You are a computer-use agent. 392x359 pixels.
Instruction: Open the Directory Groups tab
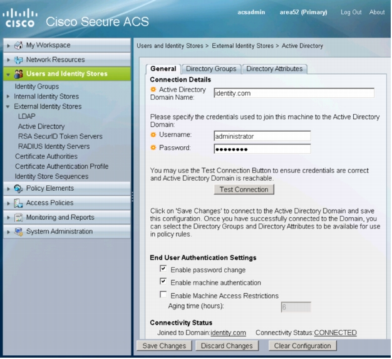click(x=211, y=69)
